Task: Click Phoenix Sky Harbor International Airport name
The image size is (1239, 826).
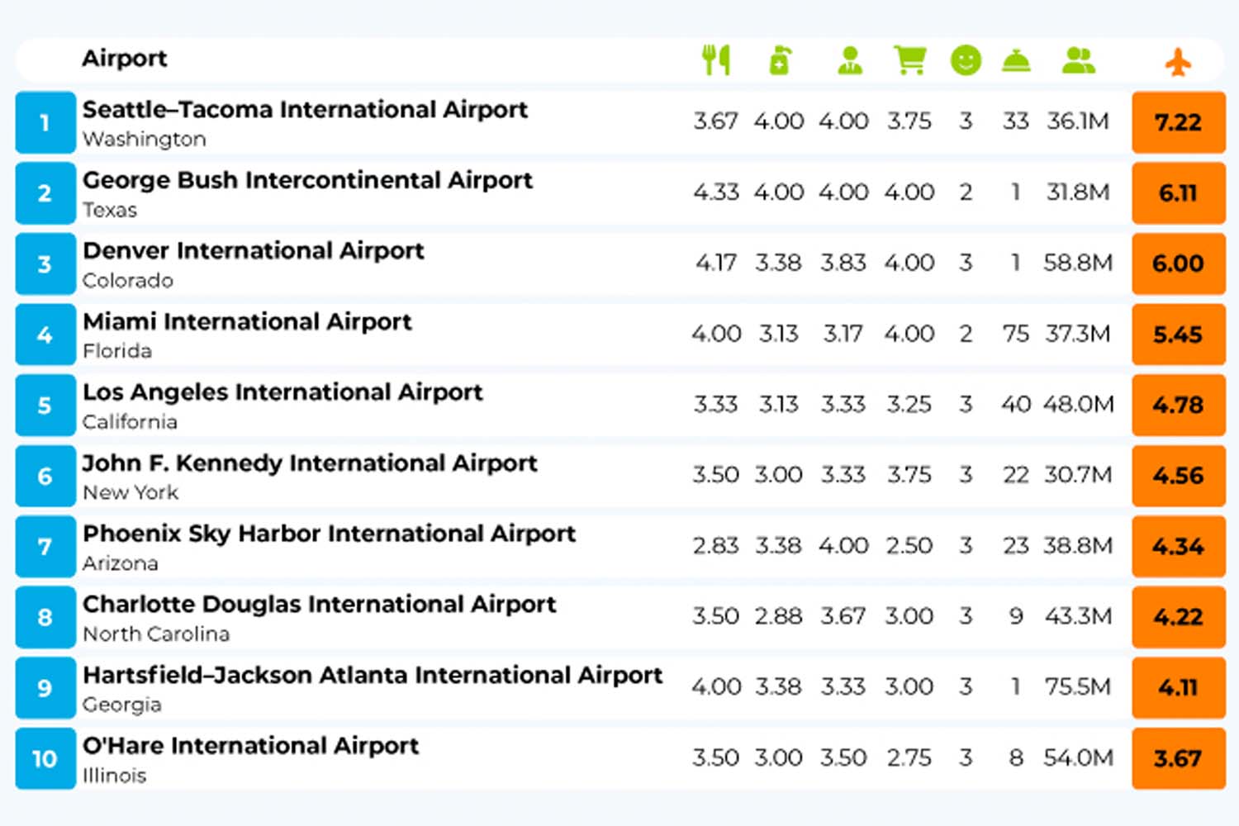Action: point(329,534)
